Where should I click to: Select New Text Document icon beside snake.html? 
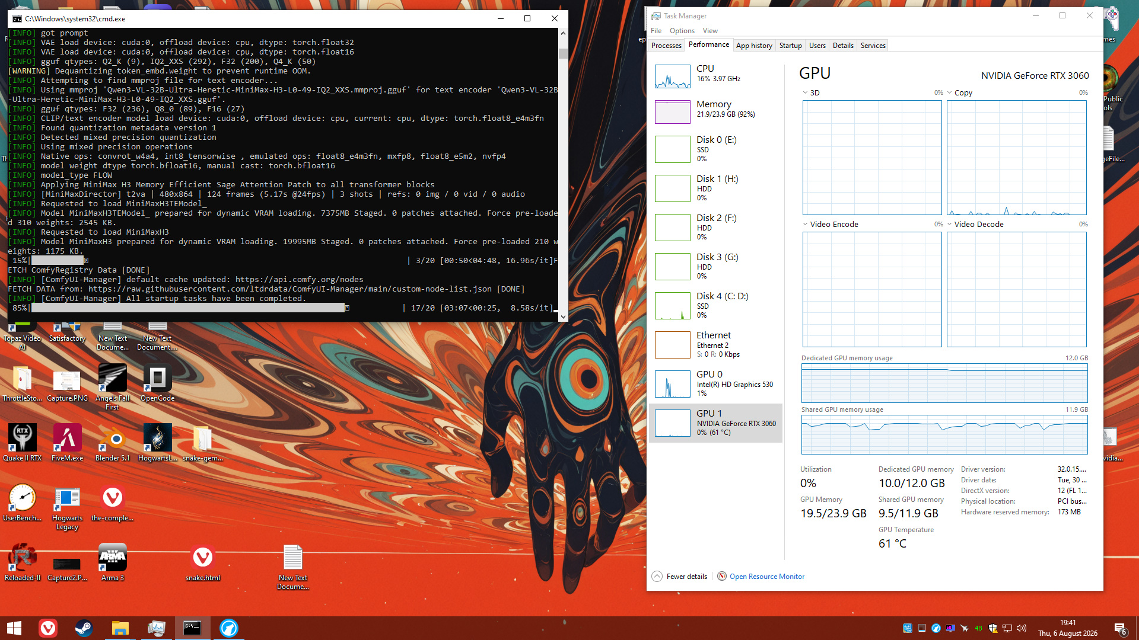(x=293, y=567)
